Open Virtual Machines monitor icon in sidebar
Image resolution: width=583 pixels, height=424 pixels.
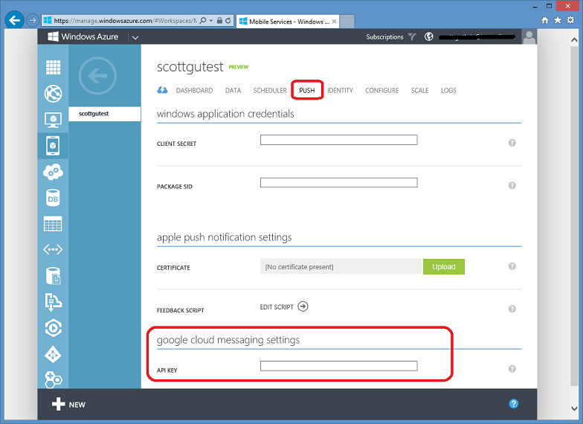pos(53,120)
